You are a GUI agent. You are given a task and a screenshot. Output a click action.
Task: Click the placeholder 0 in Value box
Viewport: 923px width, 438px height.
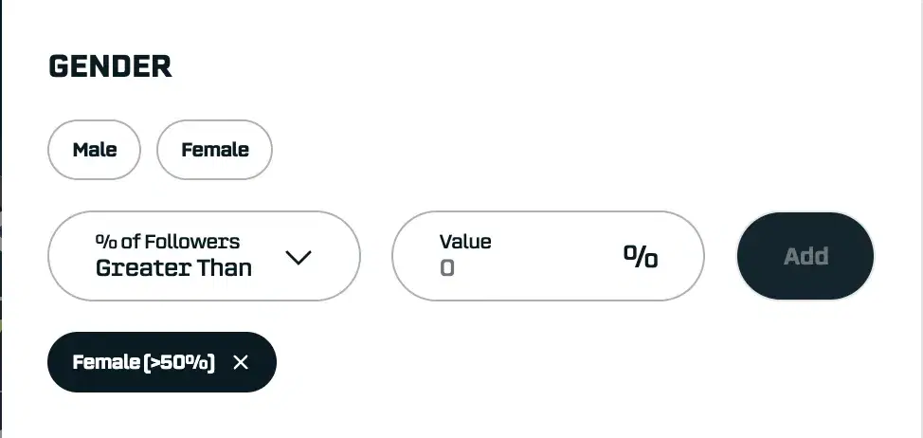(447, 268)
